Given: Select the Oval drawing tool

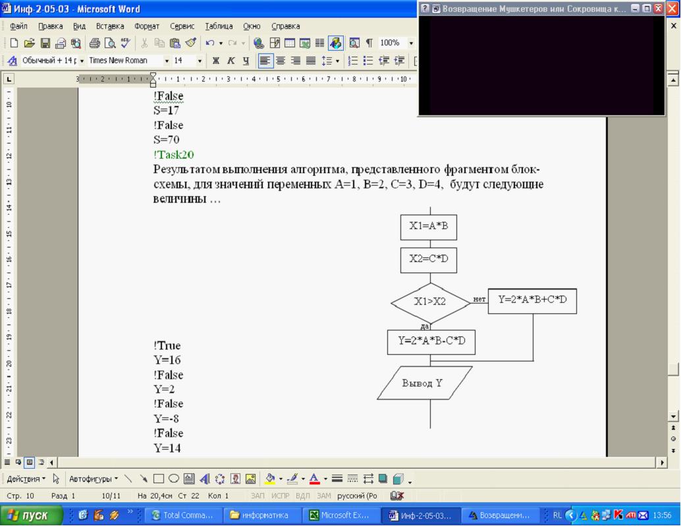Looking at the screenshot, I should 174,479.
